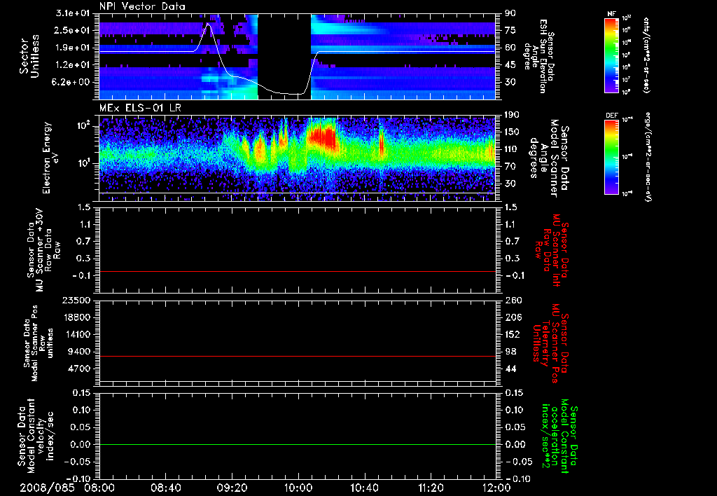Click the "6.2e+00" sector tick value
Image resolution: width=717 pixels, height=496 pixels.
pyautogui.click(x=72, y=82)
